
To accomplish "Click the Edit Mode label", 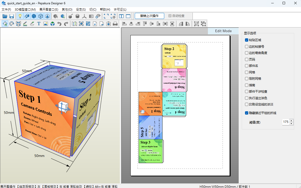I will [223, 31].
